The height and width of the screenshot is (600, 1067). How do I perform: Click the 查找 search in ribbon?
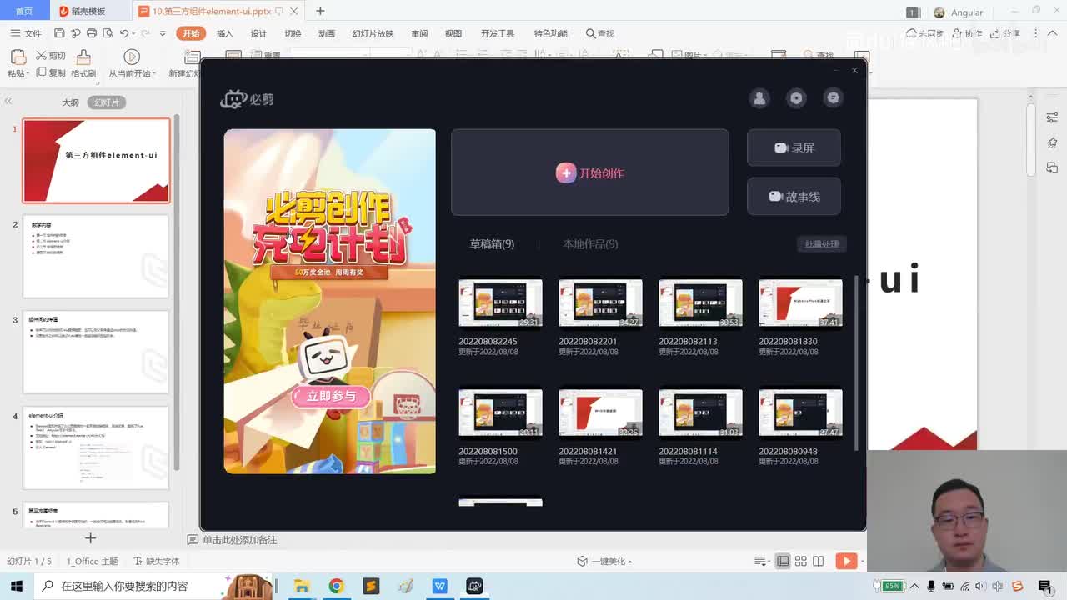point(600,33)
